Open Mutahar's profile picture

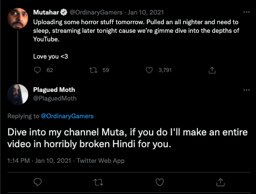(x=18, y=18)
